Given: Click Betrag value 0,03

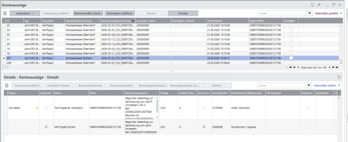Looking at the screenshot, I should (x=163, y=108).
